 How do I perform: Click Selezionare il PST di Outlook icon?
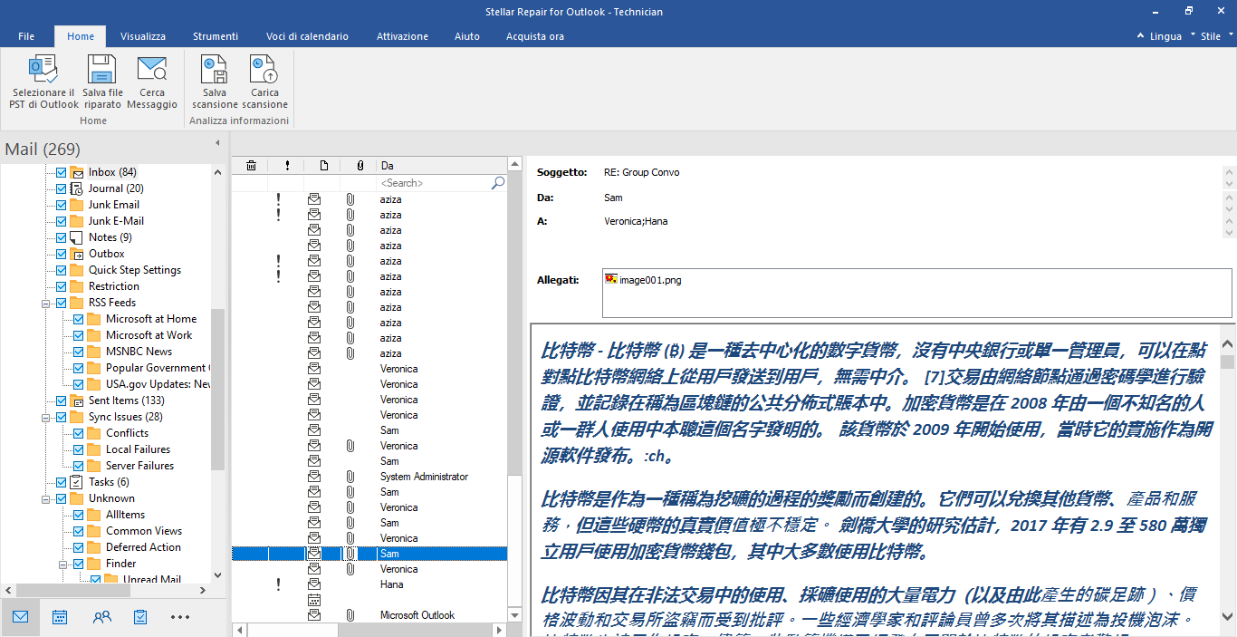43,70
